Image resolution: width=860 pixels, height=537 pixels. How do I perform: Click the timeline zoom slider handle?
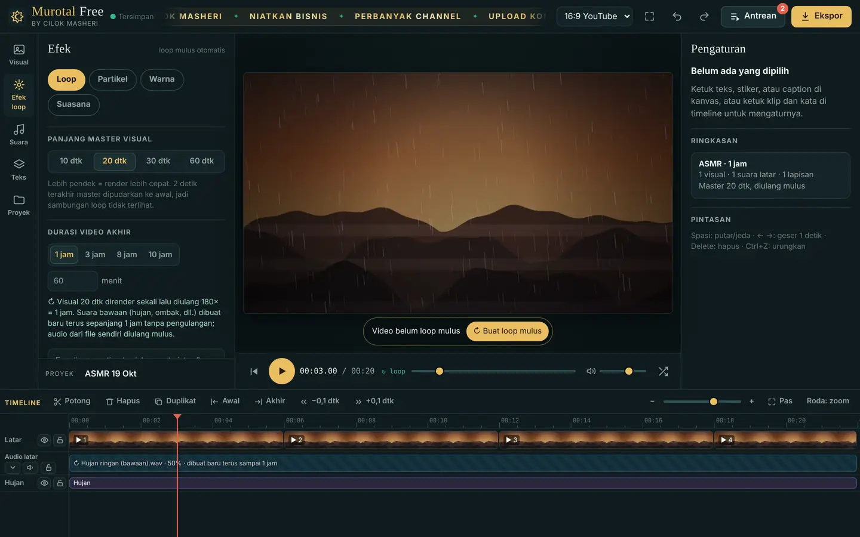[x=713, y=402]
